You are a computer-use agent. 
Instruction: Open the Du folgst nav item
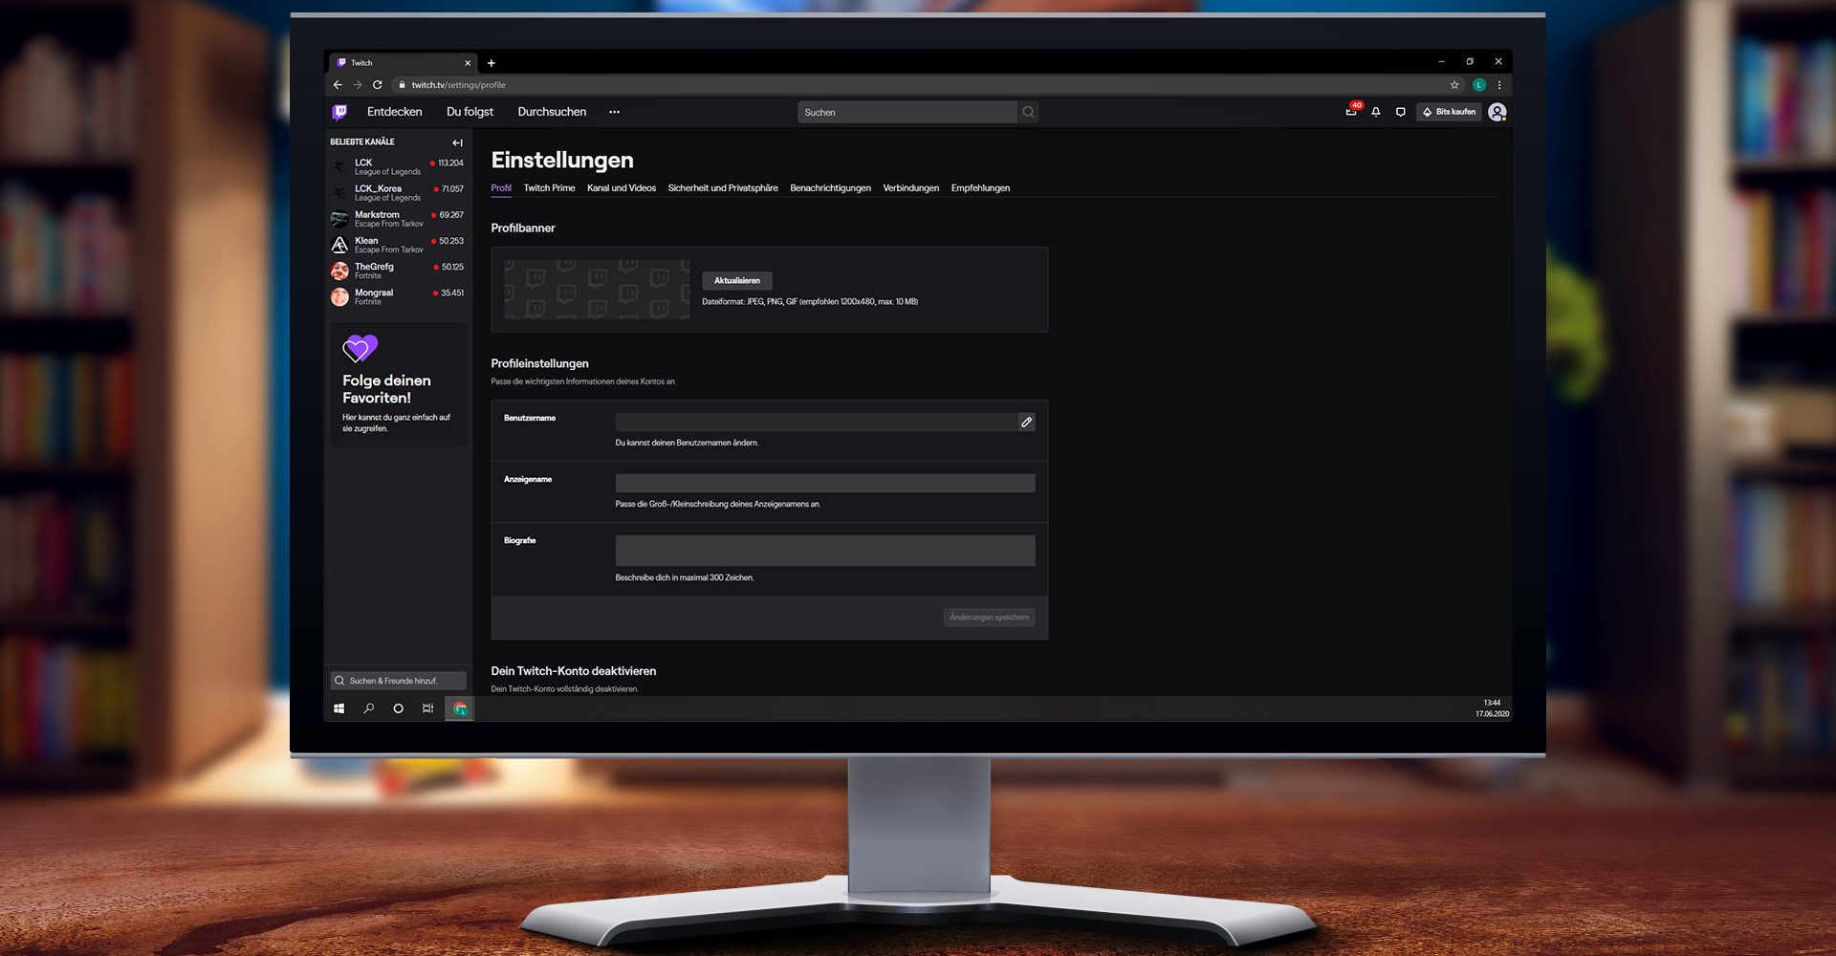point(470,112)
